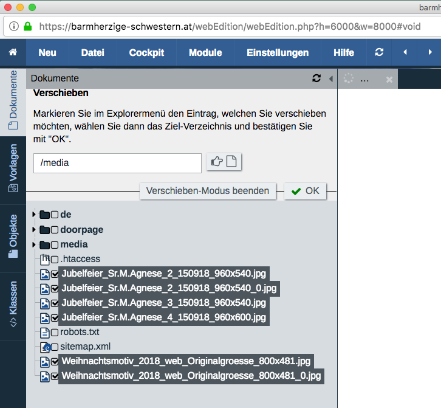441x408 pixels.
Task: Expand the media folder arrow
Action: click(x=34, y=244)
